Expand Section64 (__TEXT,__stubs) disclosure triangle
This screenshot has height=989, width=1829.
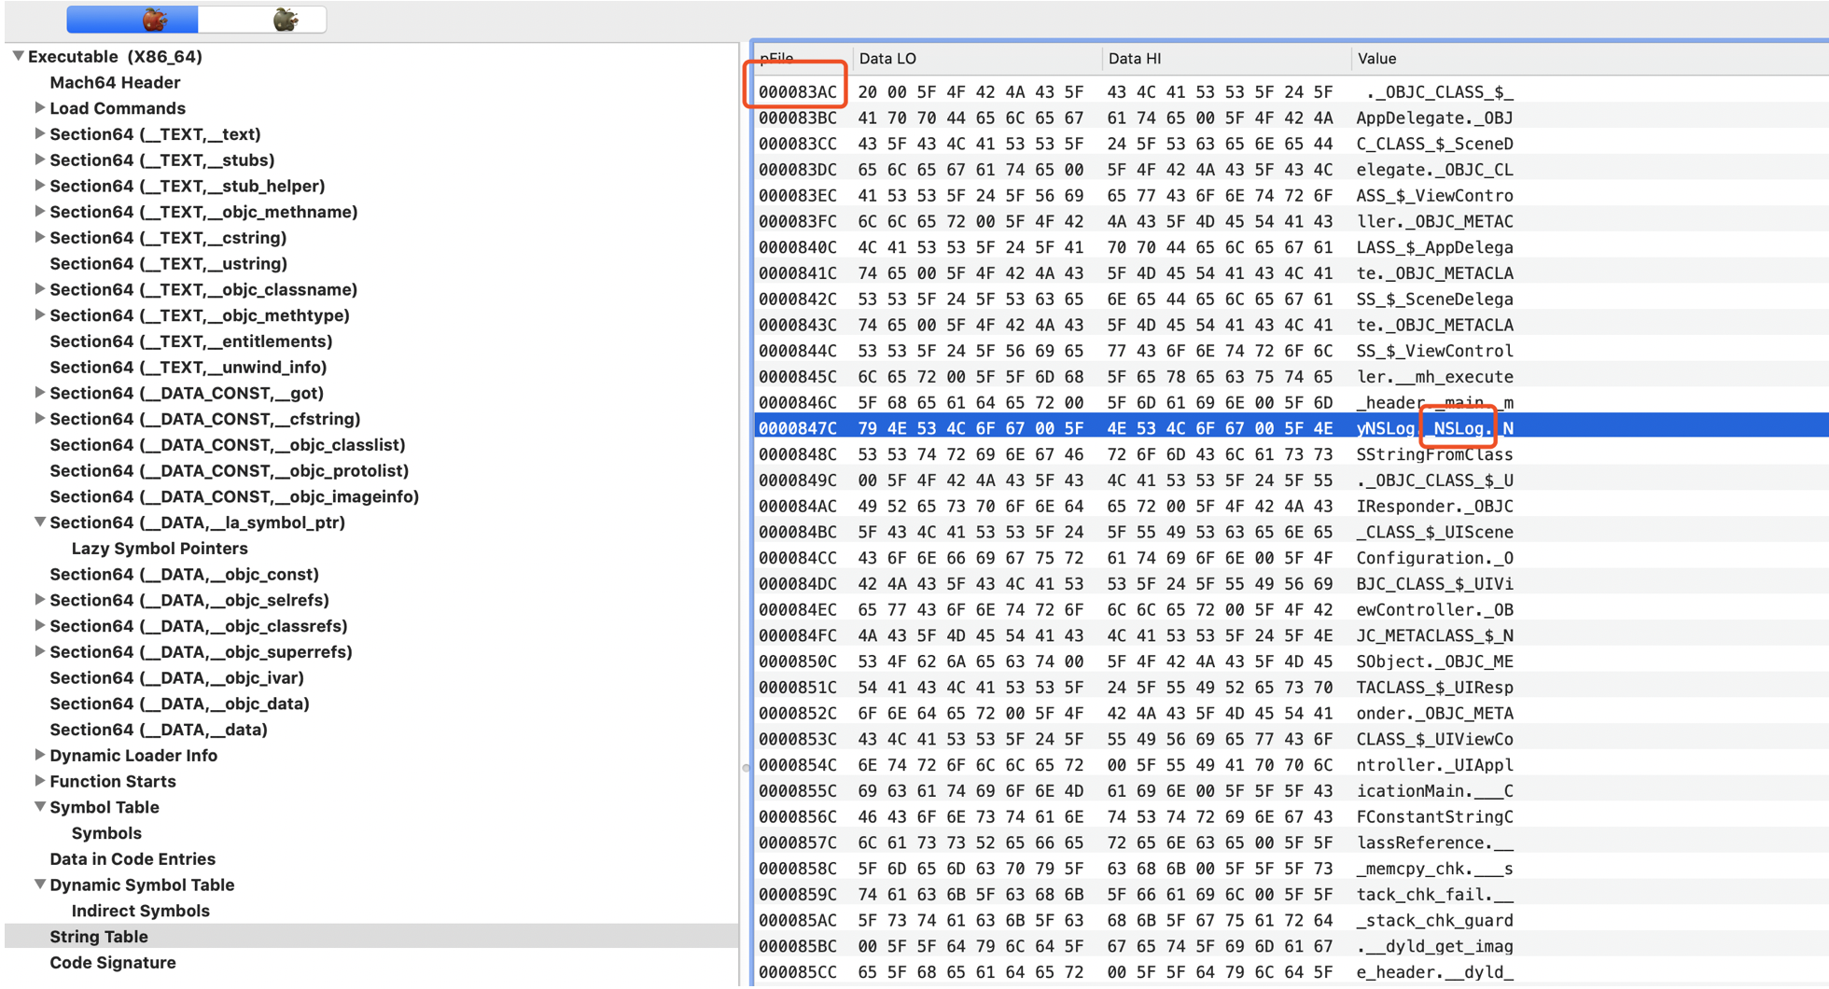coord(39,160)
